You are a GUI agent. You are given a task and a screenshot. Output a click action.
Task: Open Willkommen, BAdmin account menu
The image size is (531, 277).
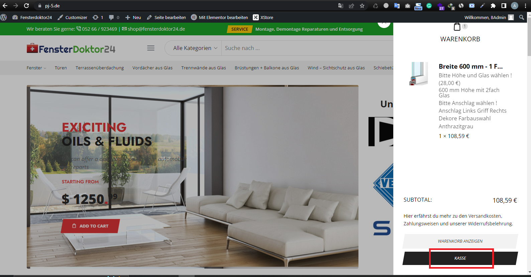[489, 17]
